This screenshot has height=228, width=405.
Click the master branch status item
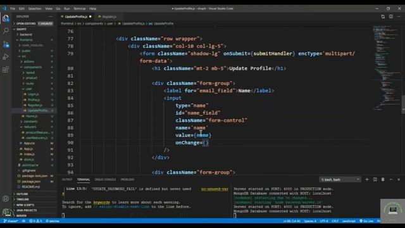tap(11, 221)
